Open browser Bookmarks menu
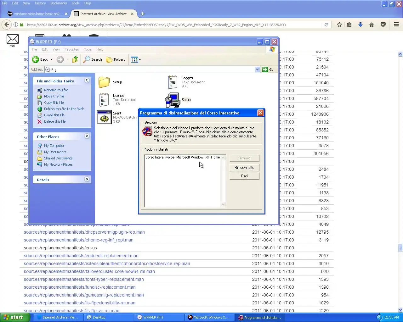Viewport: 403px width, 322px height. (59, 3)
